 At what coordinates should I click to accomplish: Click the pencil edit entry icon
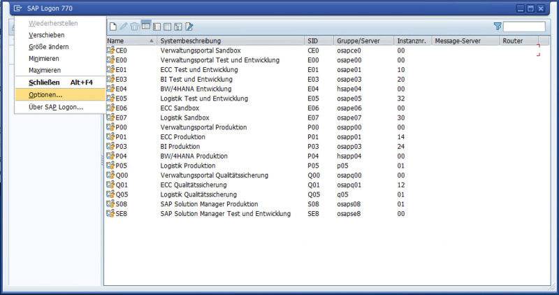click(124, 27)
